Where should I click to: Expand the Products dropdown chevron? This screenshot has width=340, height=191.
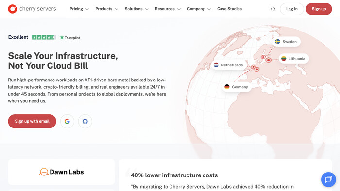click(117, 9)
